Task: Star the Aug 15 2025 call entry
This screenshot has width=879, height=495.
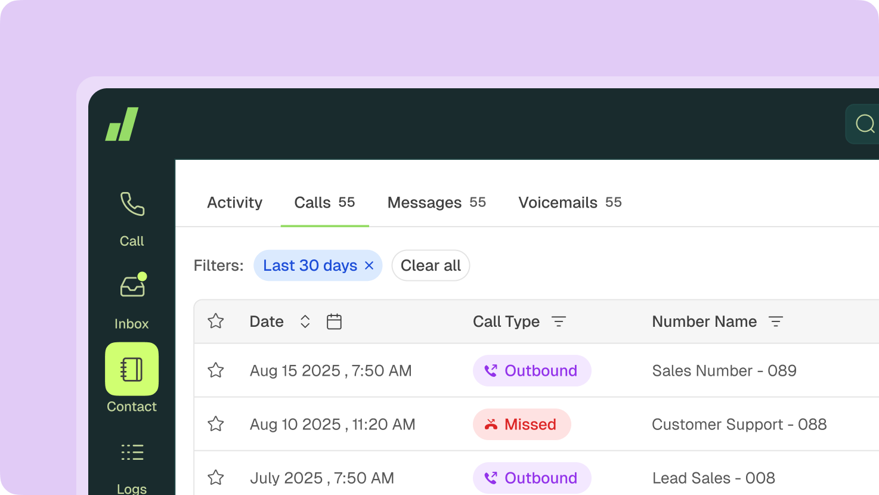Action: click(216, 370)
